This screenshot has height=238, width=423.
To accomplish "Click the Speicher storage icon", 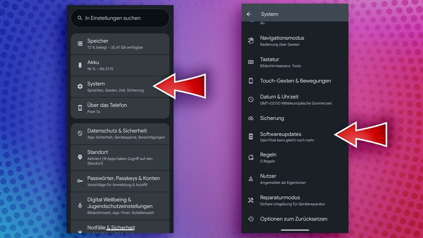I will click(80, 44).
